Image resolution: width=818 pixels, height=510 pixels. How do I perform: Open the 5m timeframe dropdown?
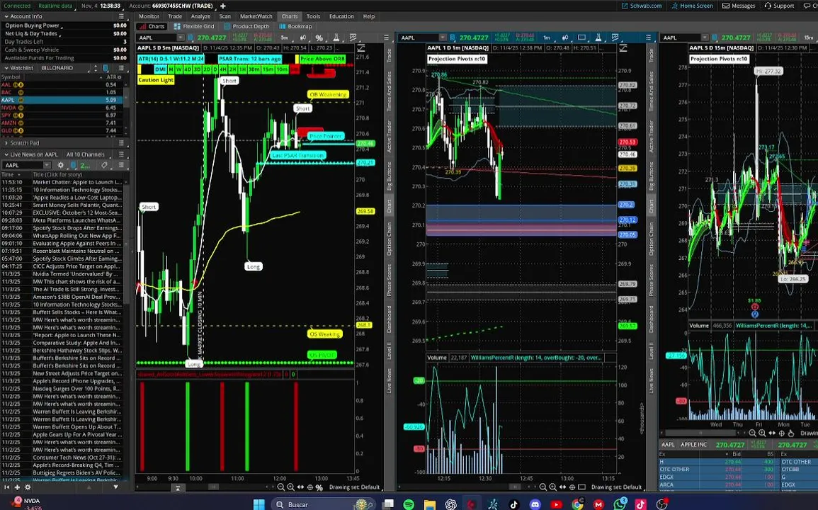(x=285, y=38)
